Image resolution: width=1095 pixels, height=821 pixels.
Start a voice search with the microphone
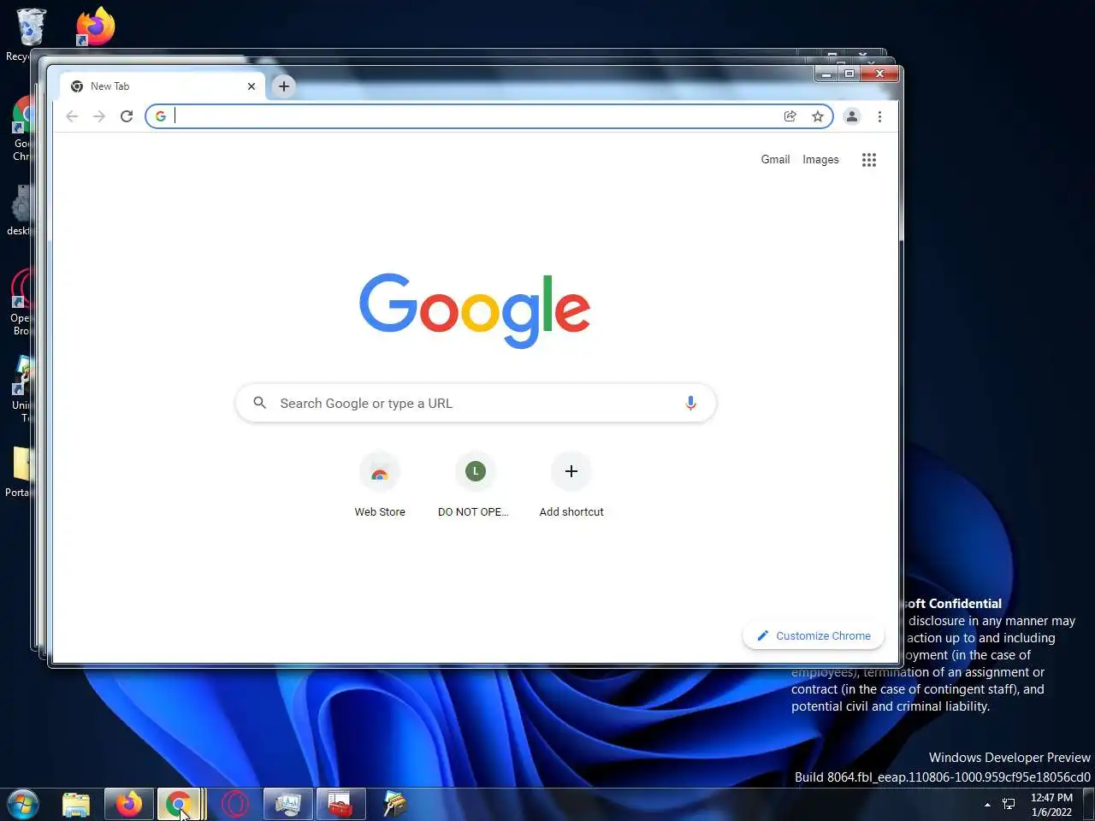(690, 403)
